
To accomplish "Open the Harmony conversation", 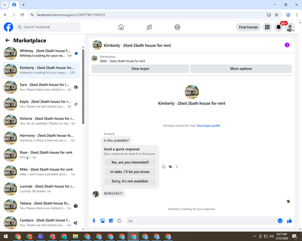I will coord(40,138).
